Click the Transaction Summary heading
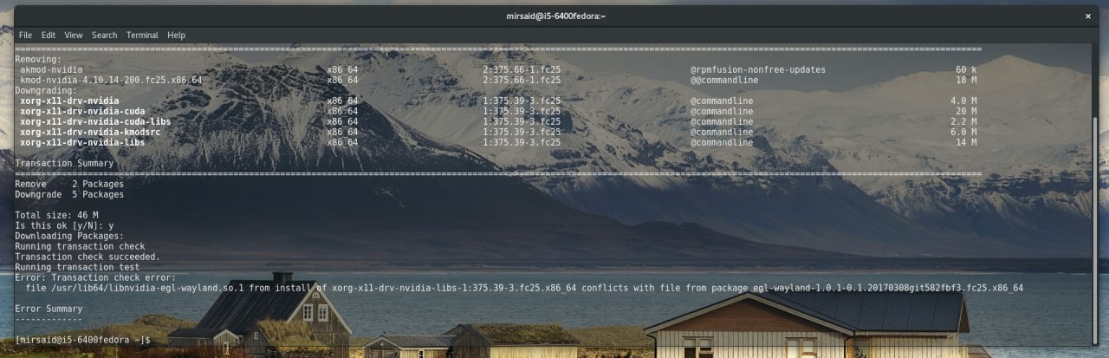Image resolution: width=1109 pixels, height=358 pixels. pyautogui.click(x=64, y=163)
